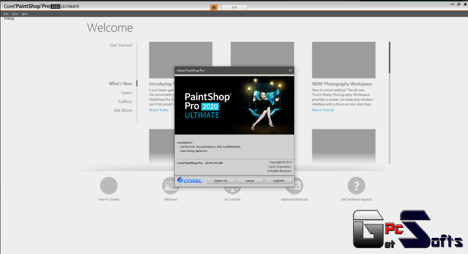Open the View menu
This screenshot has height=254, width=468.
pos(15,14)
